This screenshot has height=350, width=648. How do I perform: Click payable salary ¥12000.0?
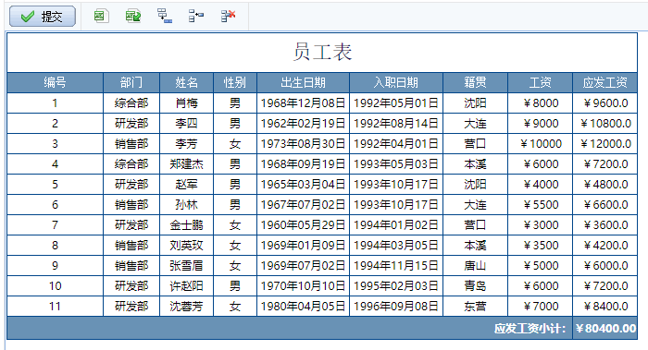(x=605, y=144)
